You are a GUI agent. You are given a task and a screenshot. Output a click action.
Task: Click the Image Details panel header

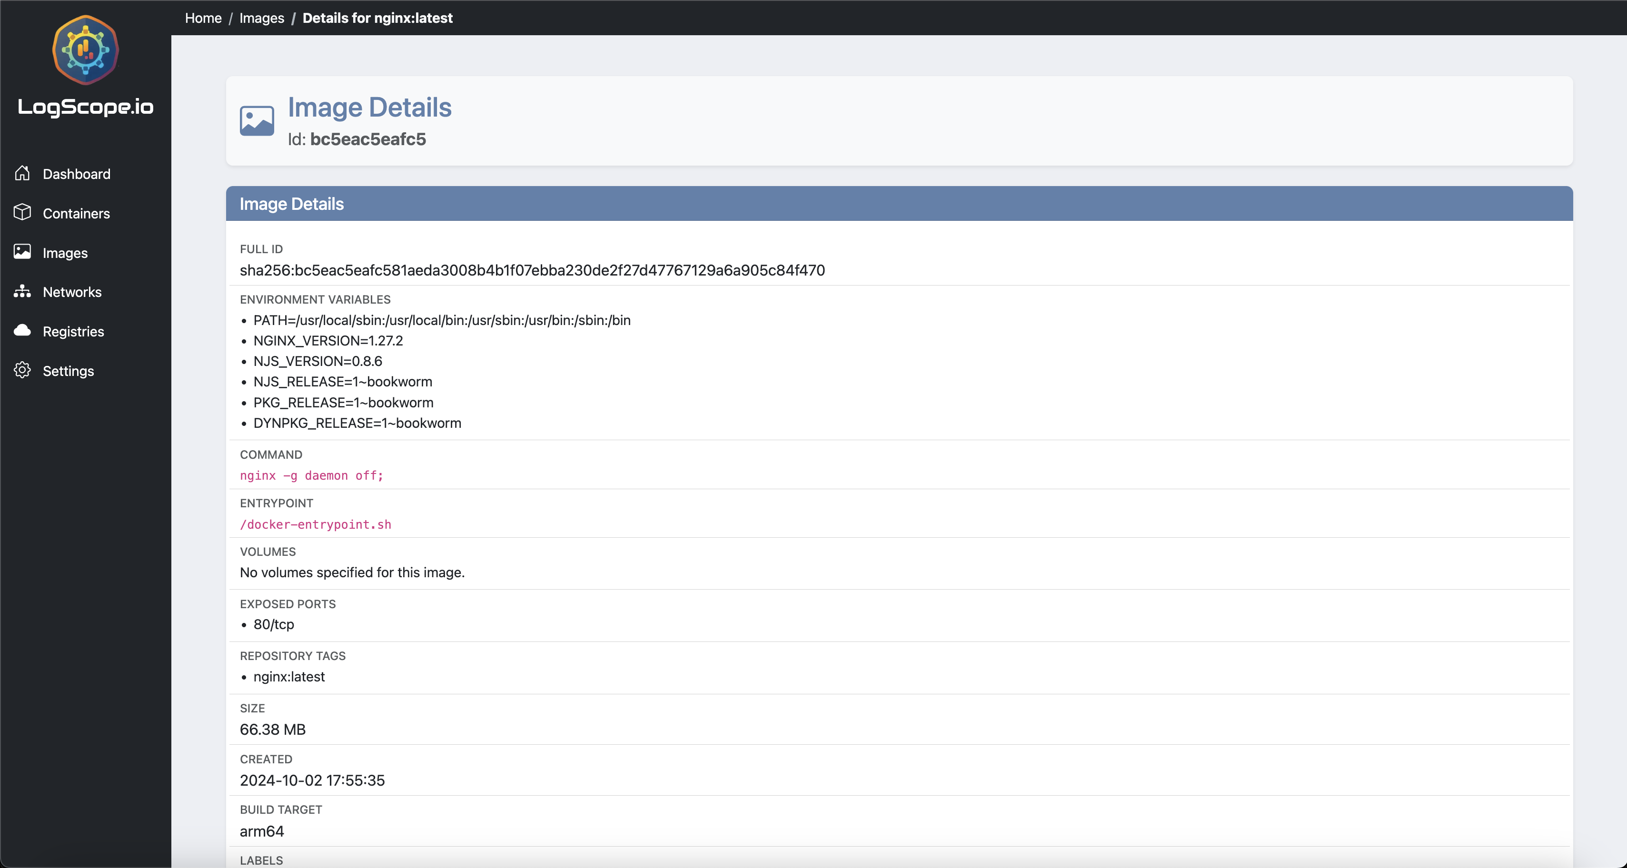click(291, 203)
